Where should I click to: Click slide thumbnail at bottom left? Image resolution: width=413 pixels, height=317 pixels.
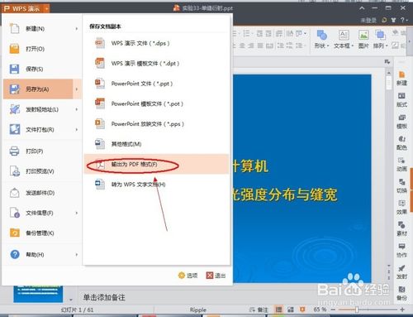pos(38,294)
